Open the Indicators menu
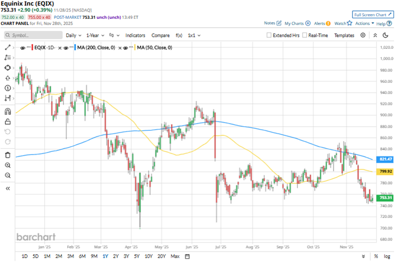The image size is (395, 262). pos(136,36)
